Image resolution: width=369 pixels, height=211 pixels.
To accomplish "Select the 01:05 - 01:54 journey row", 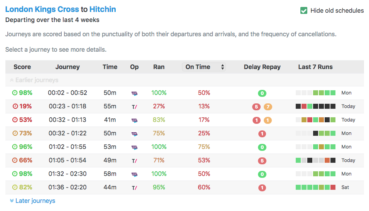I will [67, 160].
